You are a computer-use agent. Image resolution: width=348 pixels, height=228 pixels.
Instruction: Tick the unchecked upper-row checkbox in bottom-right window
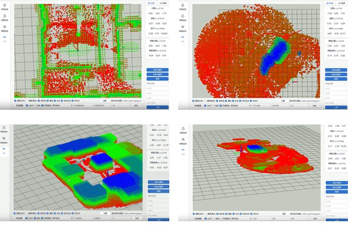[205, 214]
